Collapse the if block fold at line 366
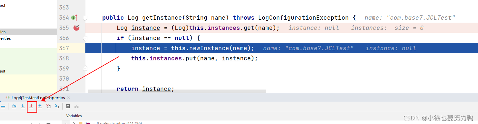The width and height of the screenshot is (478, 124). [85, 38]
